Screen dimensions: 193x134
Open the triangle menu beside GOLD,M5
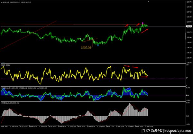pos(1,2)
